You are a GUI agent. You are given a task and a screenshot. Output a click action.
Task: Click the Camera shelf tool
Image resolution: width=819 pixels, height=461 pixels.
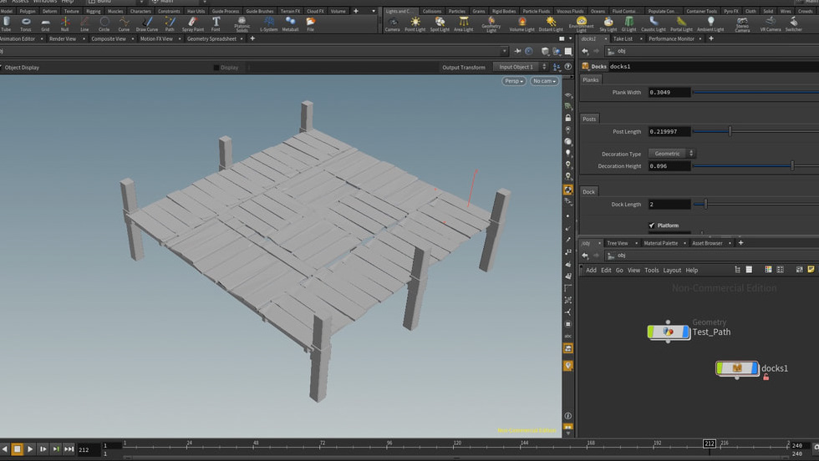[392, 23]
